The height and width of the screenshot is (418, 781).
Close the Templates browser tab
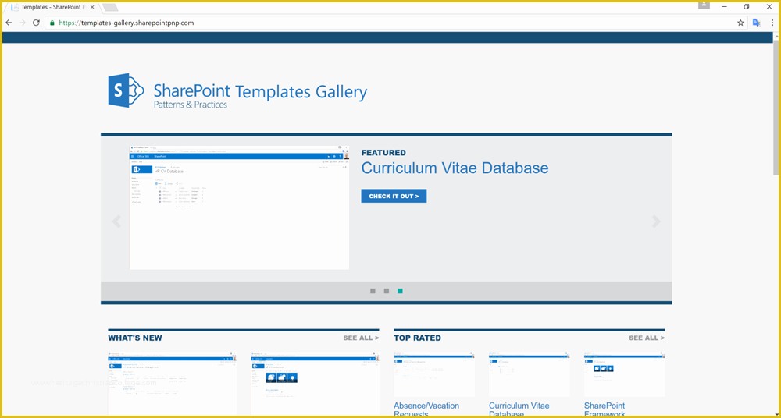tap(92, 7)
